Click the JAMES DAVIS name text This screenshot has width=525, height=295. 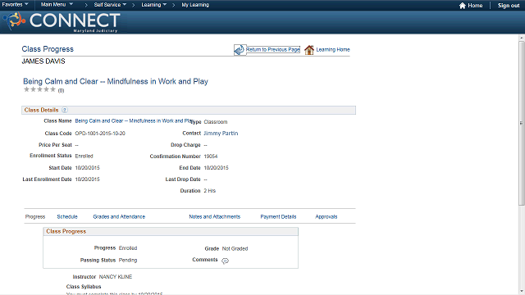(43, 61)
